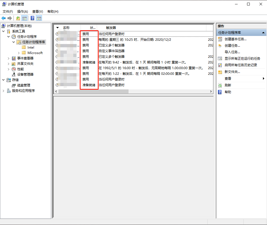Screen dimensions: 267x225
Task: Expand the Microsoft folder node
Action: coord(19,53)
